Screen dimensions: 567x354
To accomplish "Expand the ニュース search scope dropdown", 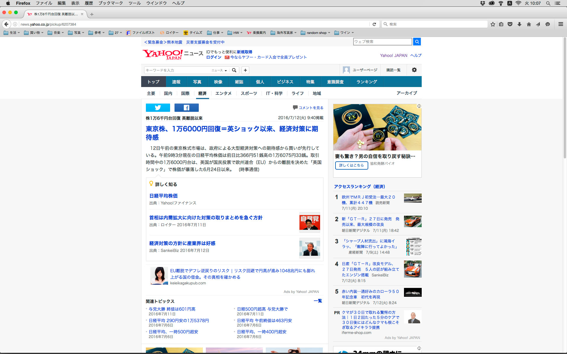I will tap(219, 70).
